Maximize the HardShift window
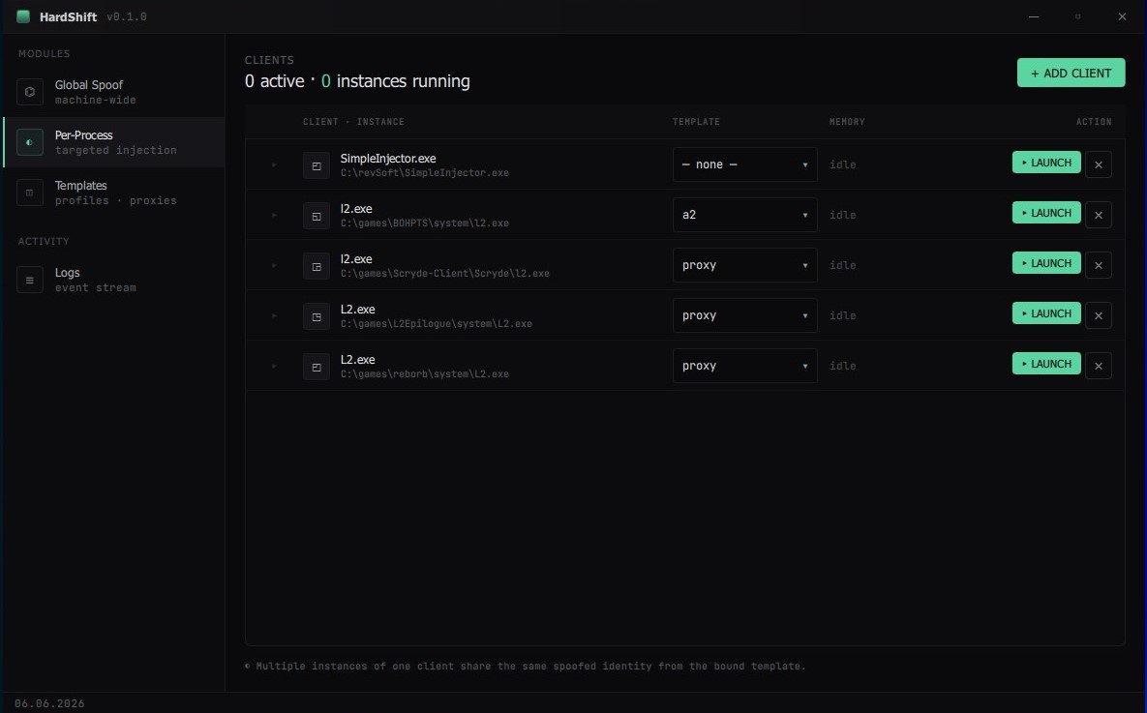Viewport: 1147px width, 713px height. click(x=1077, y=16)
